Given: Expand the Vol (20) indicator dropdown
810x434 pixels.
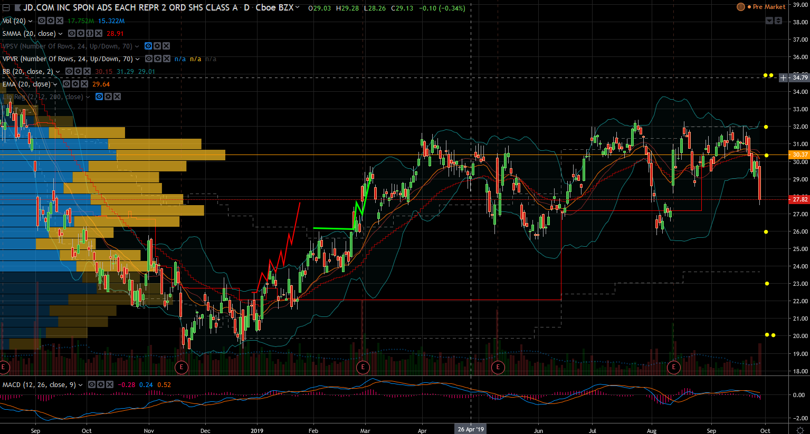Looking at the screenshot, I should (31, 21).
